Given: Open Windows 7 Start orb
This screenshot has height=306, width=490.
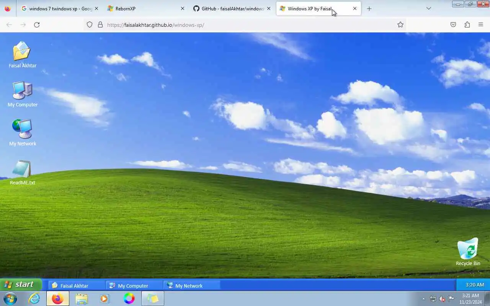Looking at the screenshot, I should click(10, 298).
